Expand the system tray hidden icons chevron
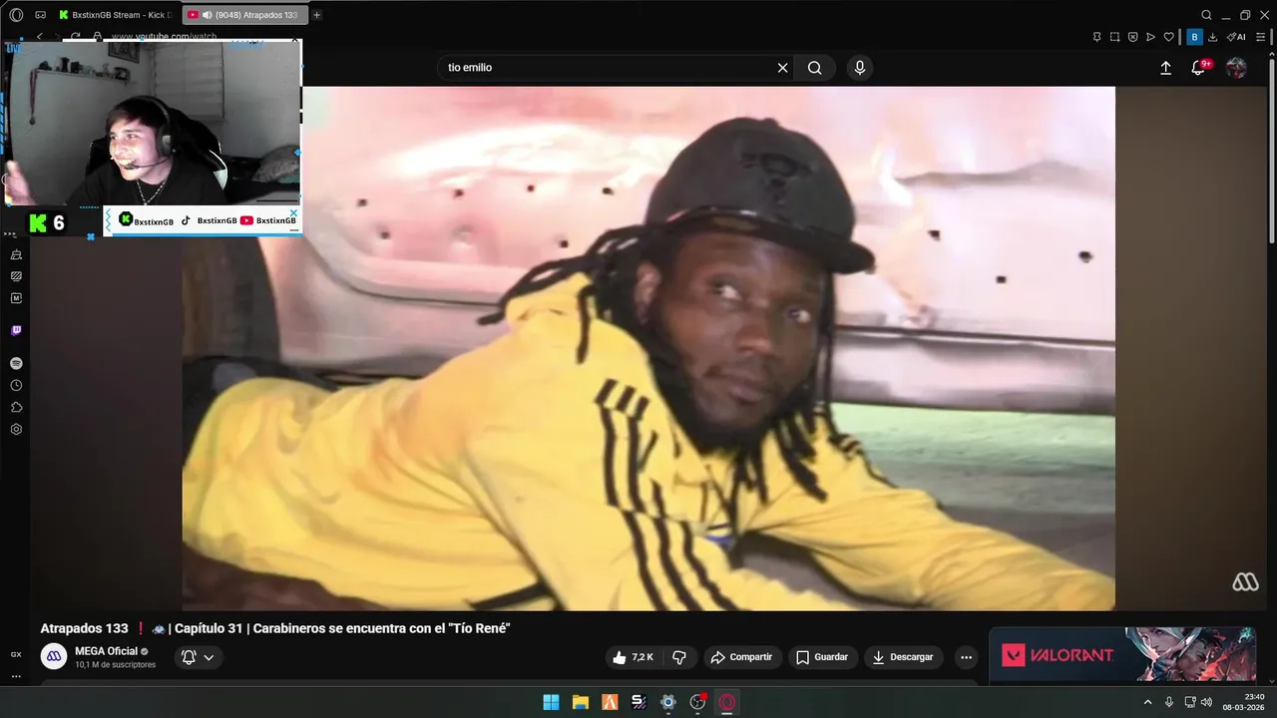Viewport: 1277px width, 718px height. click(1147, 702)
